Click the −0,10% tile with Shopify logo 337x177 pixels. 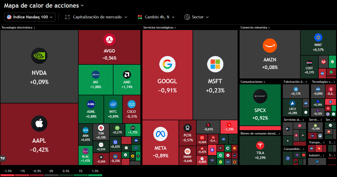pos(315,127)
